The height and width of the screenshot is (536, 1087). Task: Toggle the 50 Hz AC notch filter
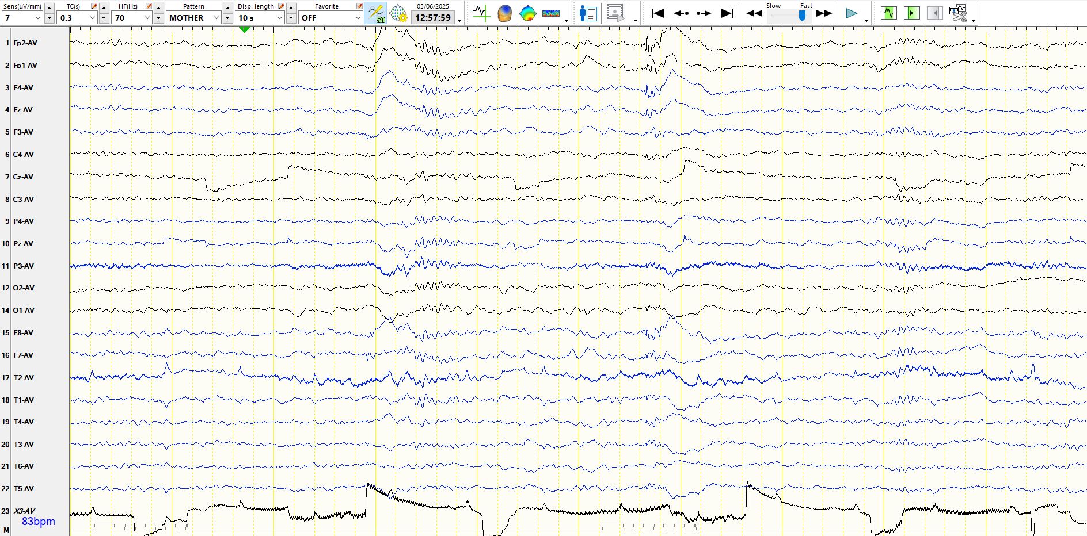click(x=376, y=13)
